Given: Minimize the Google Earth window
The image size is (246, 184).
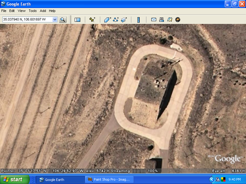Looking at the screenshot, I should pos(228,4).
